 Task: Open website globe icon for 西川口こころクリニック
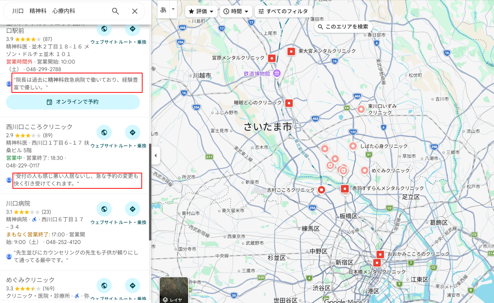tap(104, 132)
